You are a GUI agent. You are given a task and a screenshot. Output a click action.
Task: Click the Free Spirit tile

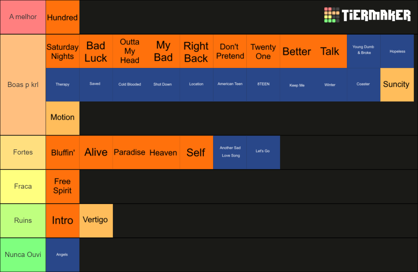click(63, 186)
